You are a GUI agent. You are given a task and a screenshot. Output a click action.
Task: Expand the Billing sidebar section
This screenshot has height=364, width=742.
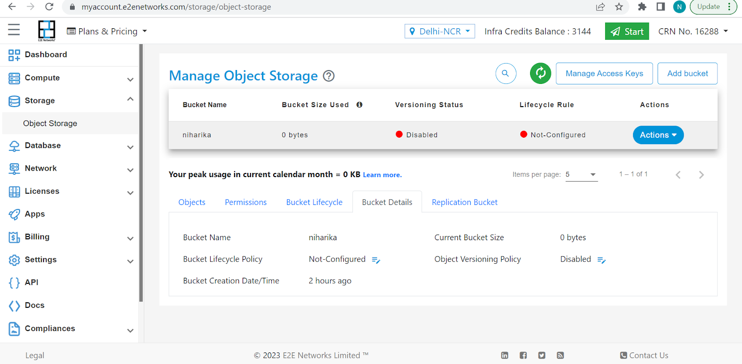(x=130, y=238)
